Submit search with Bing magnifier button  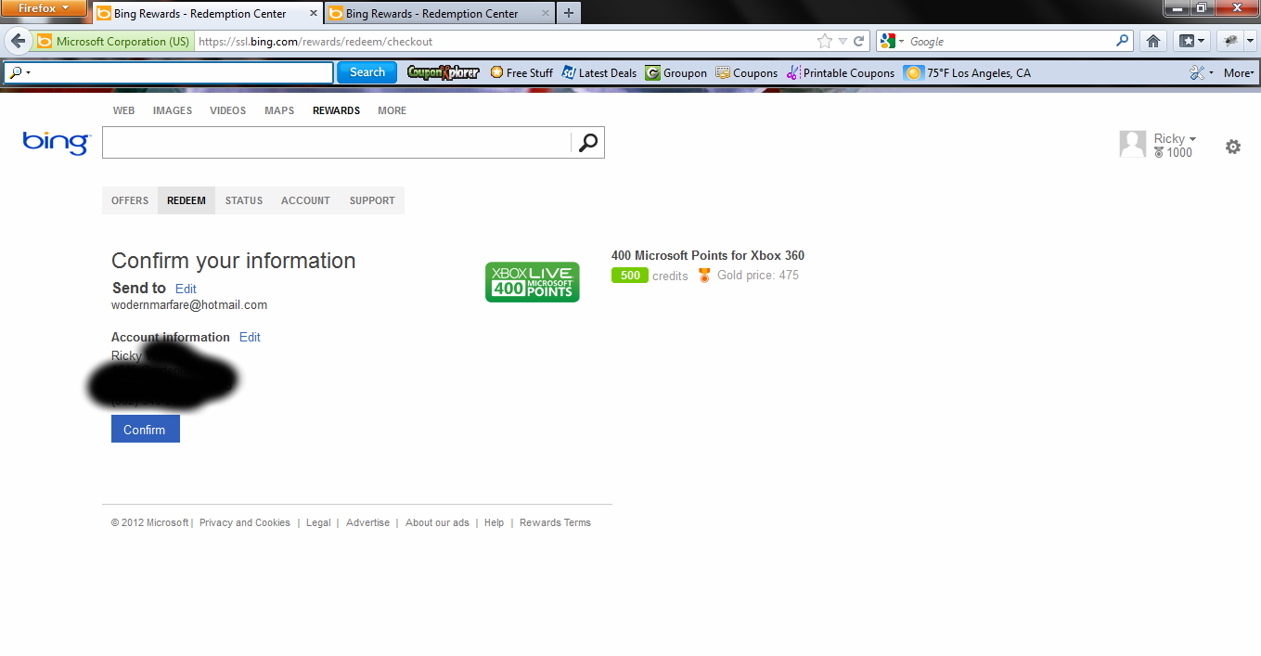[588, 142]
